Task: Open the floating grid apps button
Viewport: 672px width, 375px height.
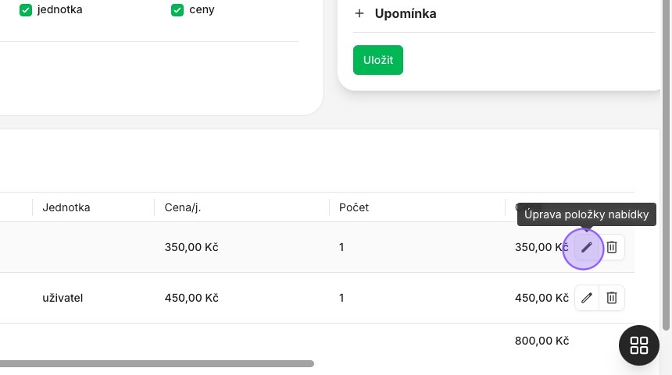Action: point(638,345)
